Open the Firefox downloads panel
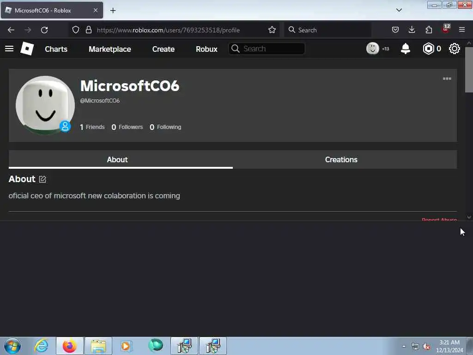Screen dimensions: 473x355 (x=412, y=30)
